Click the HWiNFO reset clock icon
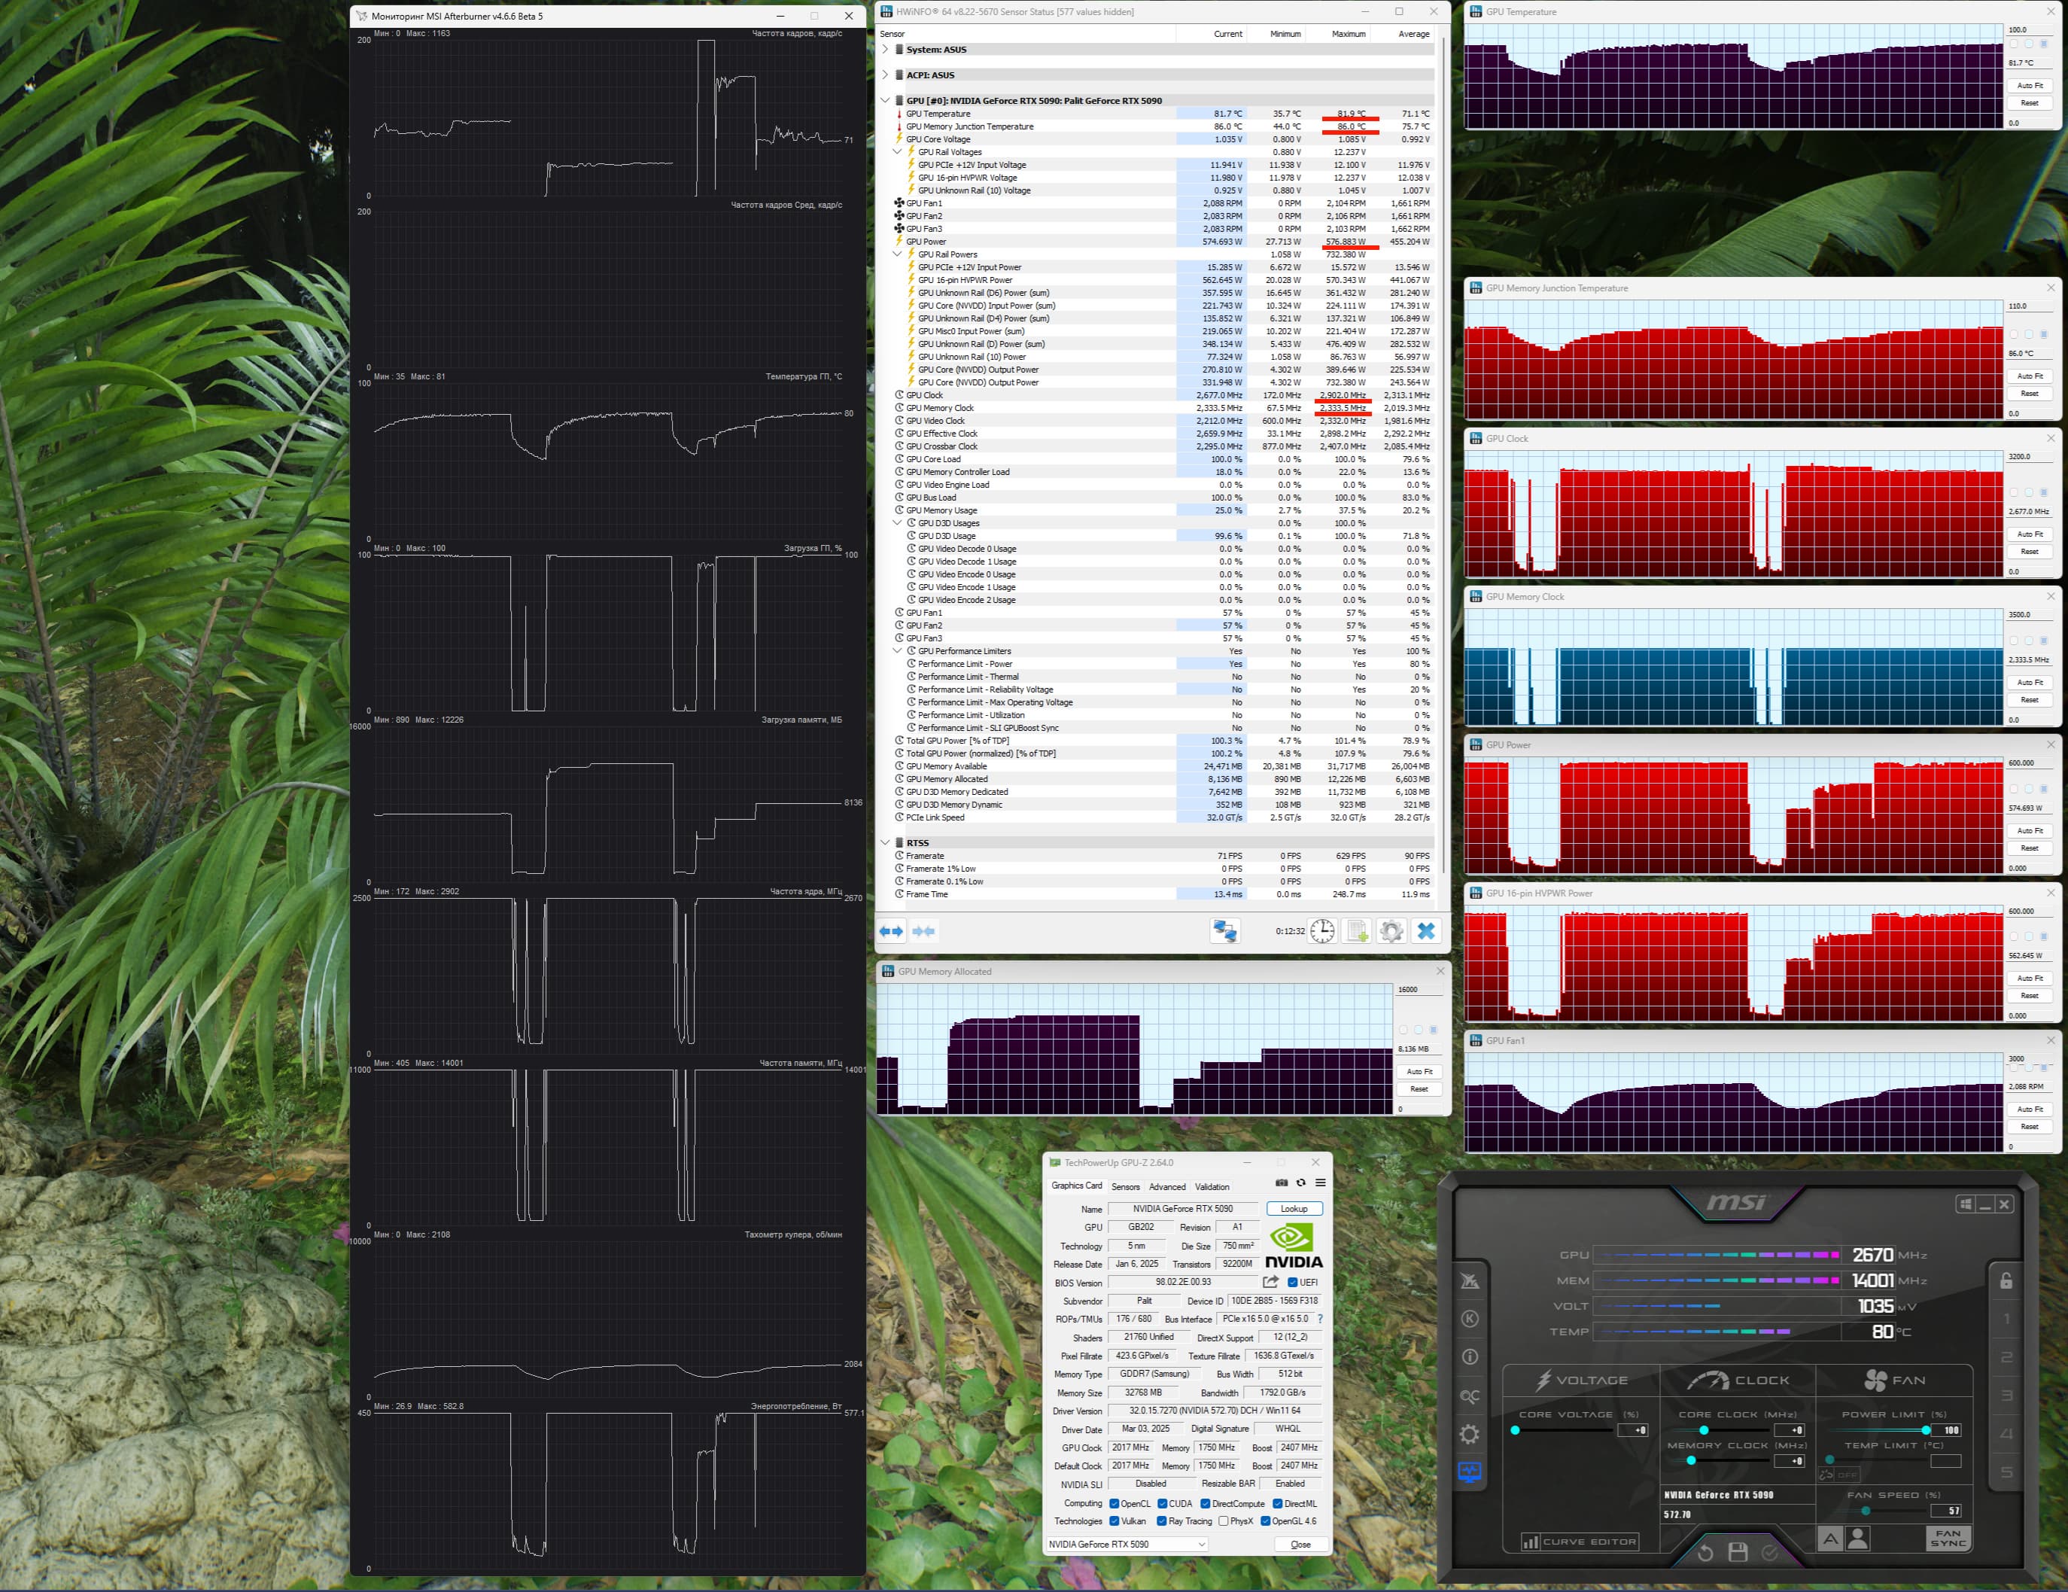 coord(1322,931)
